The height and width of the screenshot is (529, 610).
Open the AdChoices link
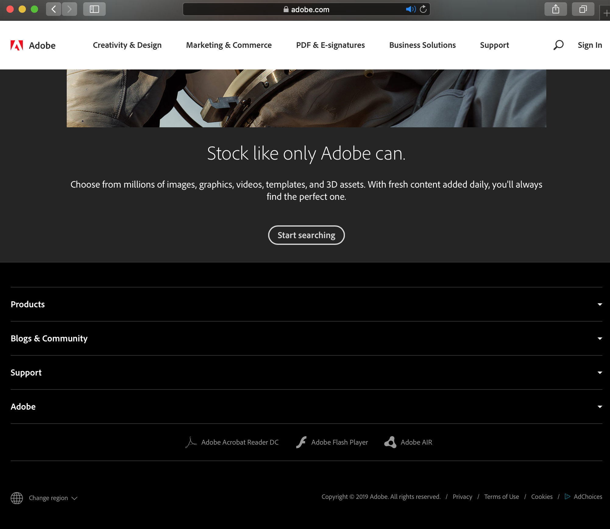pyautogui.click(x=588, y=497)
